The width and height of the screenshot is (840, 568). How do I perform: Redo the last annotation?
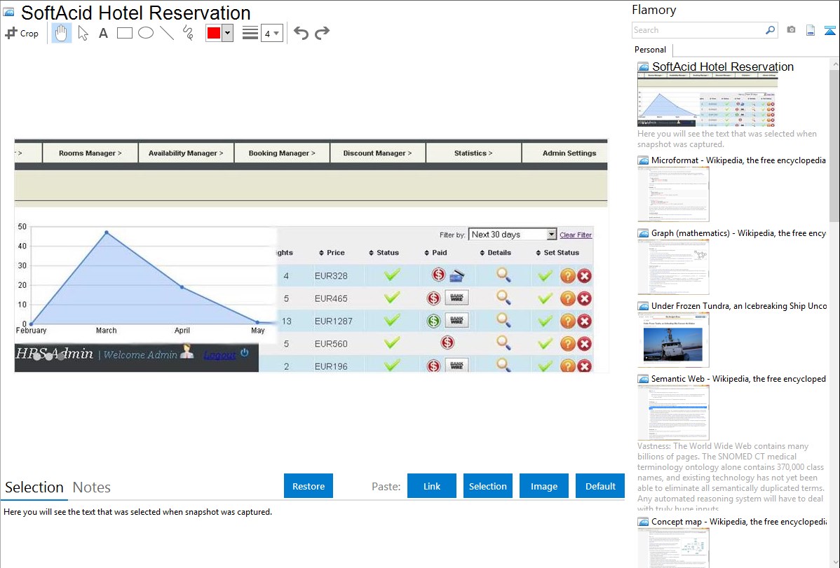click(322, 33)
